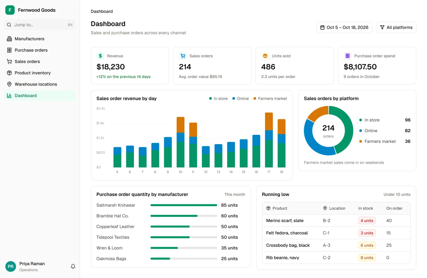
Task: Open the All platforms filter dropdown
Action: (396, 28)
